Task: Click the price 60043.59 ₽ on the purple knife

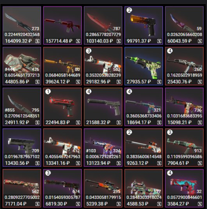Action: click(179, 41)
